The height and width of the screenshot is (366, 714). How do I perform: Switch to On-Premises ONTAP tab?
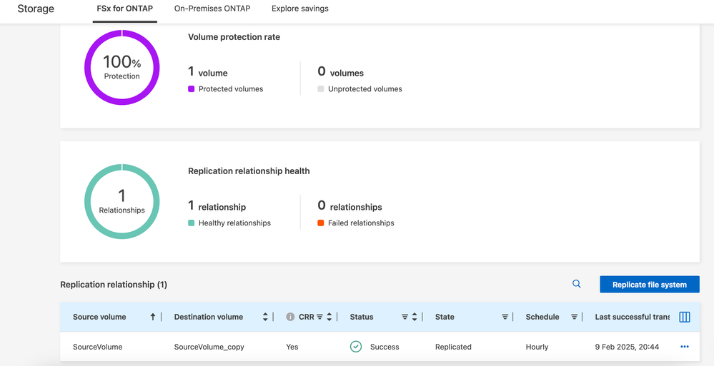(212, 9)
